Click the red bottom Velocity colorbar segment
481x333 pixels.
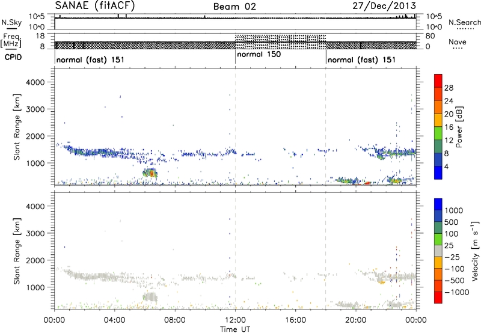click(x=438, y=298)
